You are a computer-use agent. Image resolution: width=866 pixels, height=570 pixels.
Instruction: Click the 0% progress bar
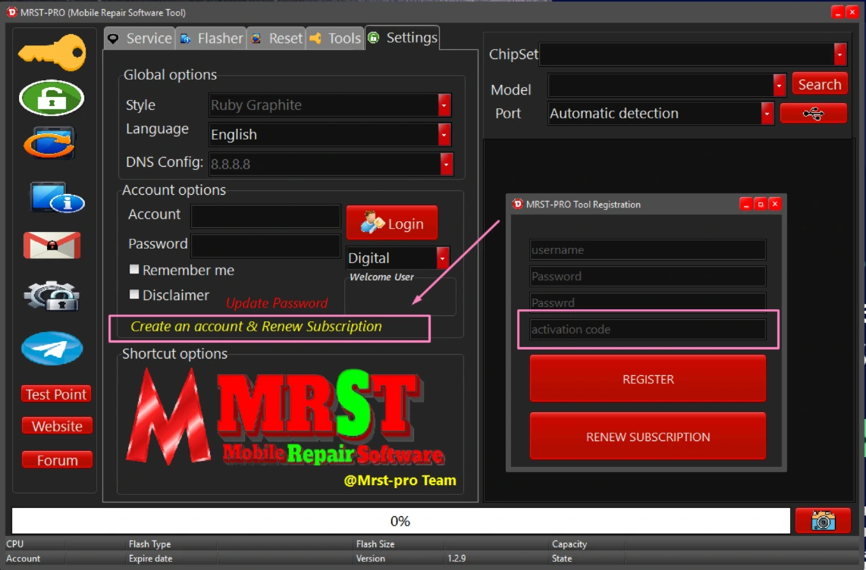tap(401, 521)
